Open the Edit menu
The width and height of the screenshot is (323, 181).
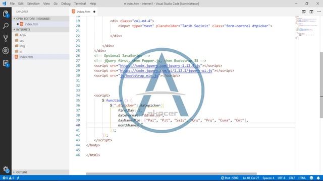[x=21, y=4]
